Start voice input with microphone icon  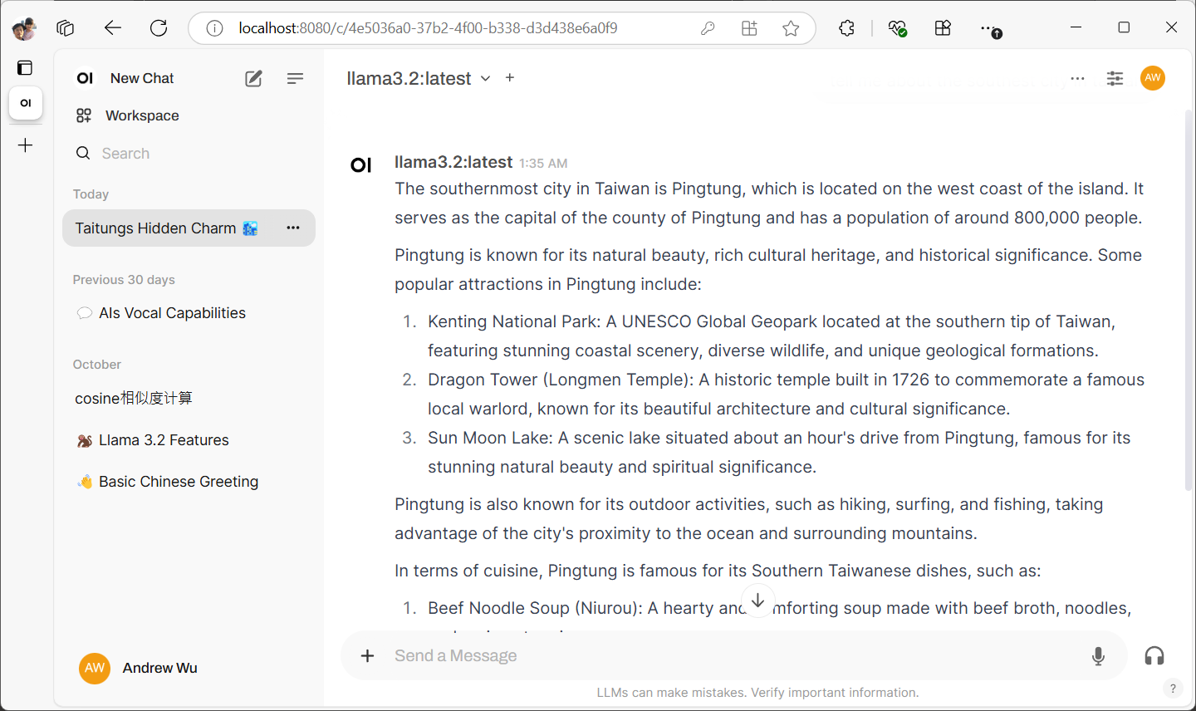[x=1098, y=656]
